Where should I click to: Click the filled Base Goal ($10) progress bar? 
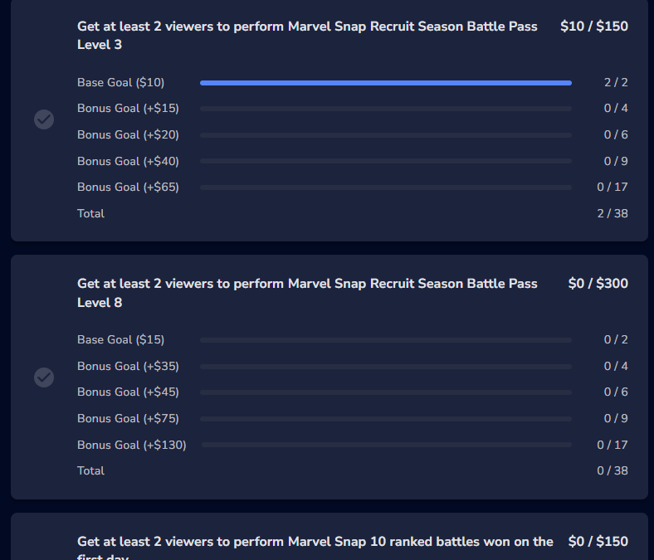coord(385,83)
